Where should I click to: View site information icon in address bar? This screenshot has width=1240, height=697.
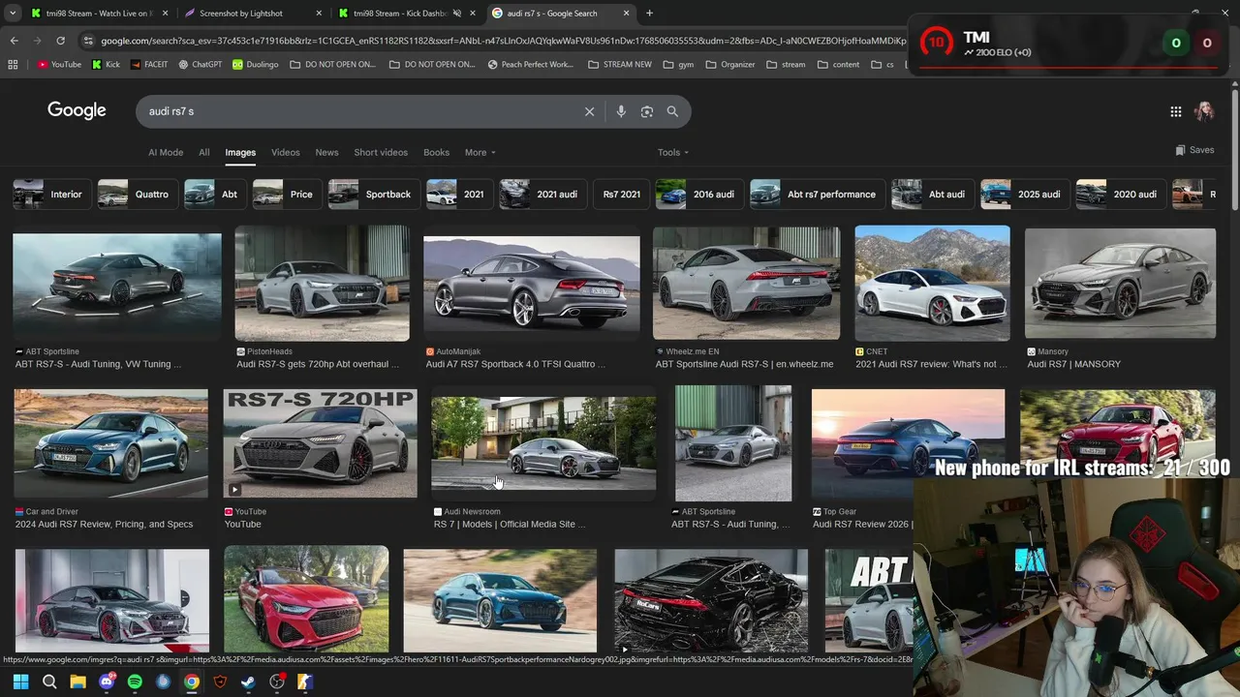pos(89,41)
